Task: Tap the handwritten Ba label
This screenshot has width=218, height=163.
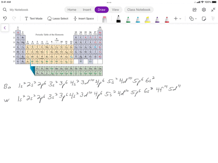Action: pyautogui.click(x=7, y=86)
